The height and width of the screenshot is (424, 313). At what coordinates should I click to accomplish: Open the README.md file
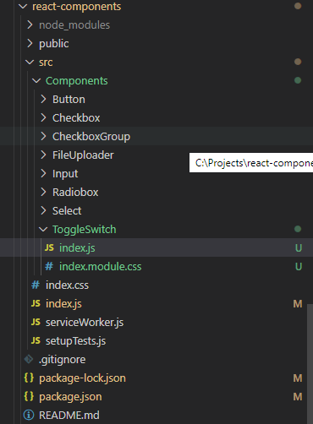click(x=69, y=416)
